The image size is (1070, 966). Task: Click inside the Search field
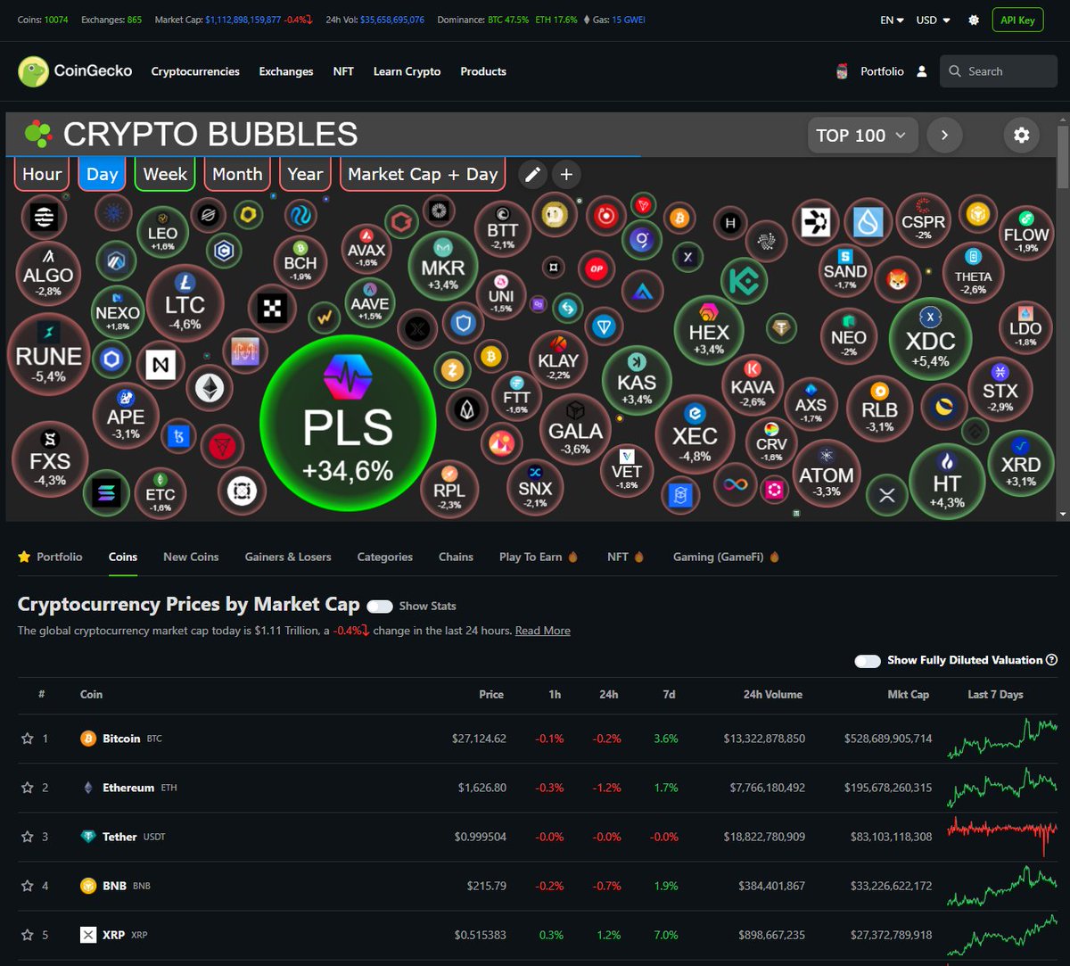click(x=999, y=70)
